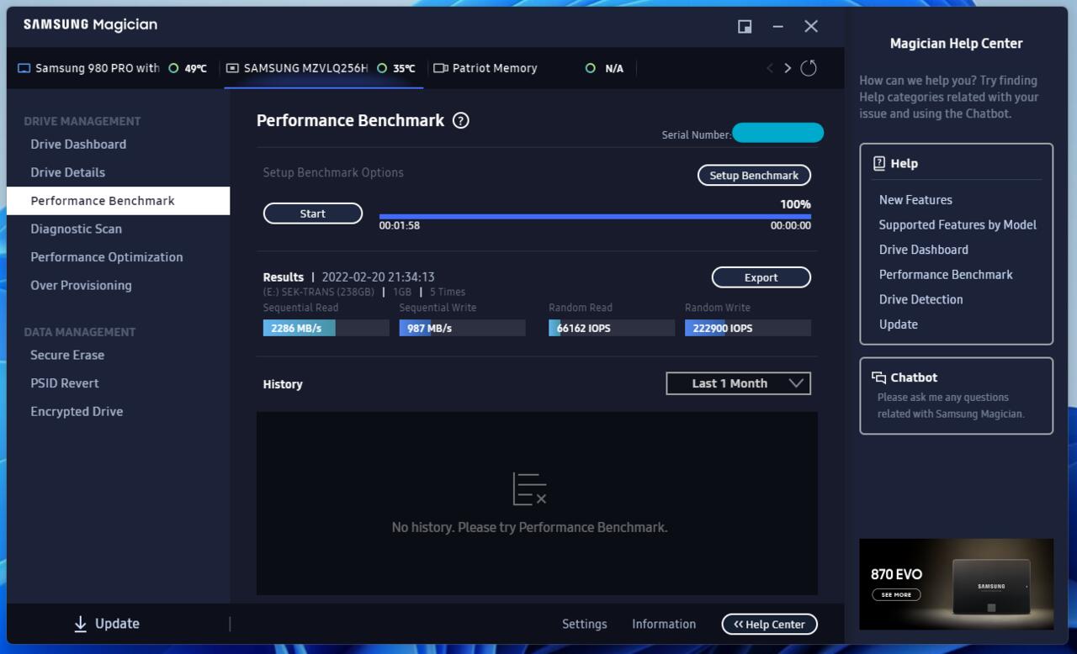Click the compact window mode icon
1077x654 pixels.
coord(745,26)
